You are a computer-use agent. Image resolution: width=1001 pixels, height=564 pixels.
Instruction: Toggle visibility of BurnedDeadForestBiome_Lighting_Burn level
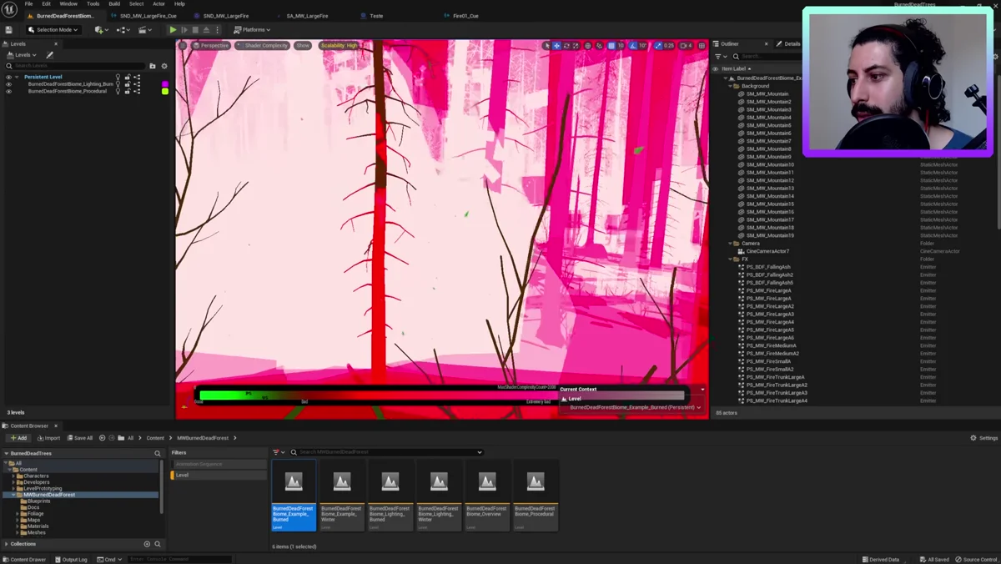(9, 84)
